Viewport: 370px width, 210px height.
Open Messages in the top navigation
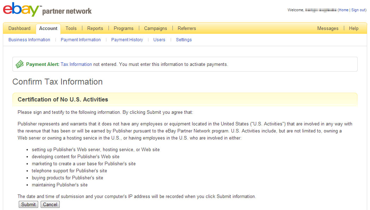[328, 29]
